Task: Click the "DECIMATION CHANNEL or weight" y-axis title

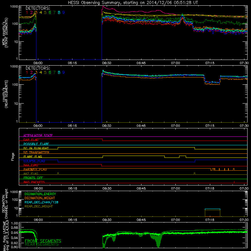Action: [5, 204]
